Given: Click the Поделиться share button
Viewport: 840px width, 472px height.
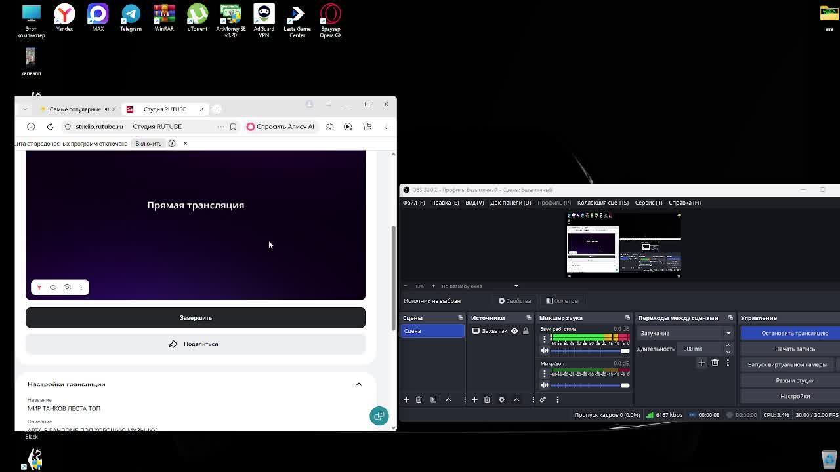Looking at the screenshot, I should 196,344.
